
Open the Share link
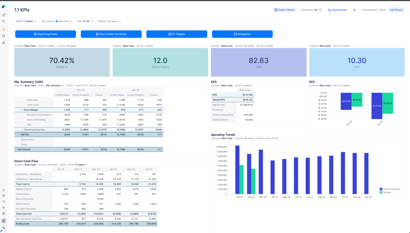(382, 10)
